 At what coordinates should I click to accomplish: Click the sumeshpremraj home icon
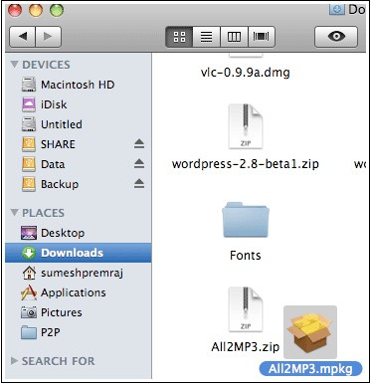click(x=29, y=273)
